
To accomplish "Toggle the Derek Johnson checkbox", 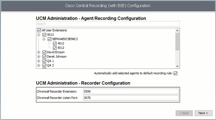I will pos(44,56).
